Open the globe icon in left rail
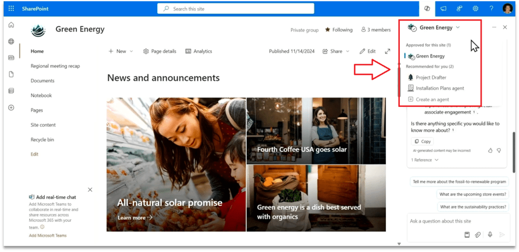The width and height of the screenshot is (519, 252). tap(11, 41)
